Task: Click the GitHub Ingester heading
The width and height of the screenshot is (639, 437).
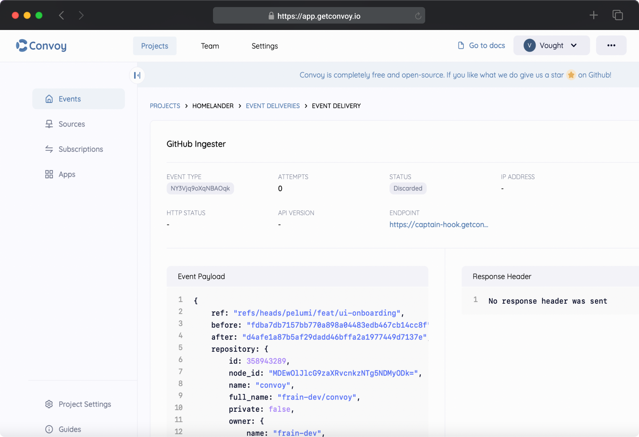Action: (196, 144)
